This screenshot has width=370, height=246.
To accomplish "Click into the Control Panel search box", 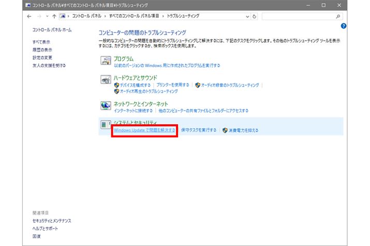I will tap(298, 16).
